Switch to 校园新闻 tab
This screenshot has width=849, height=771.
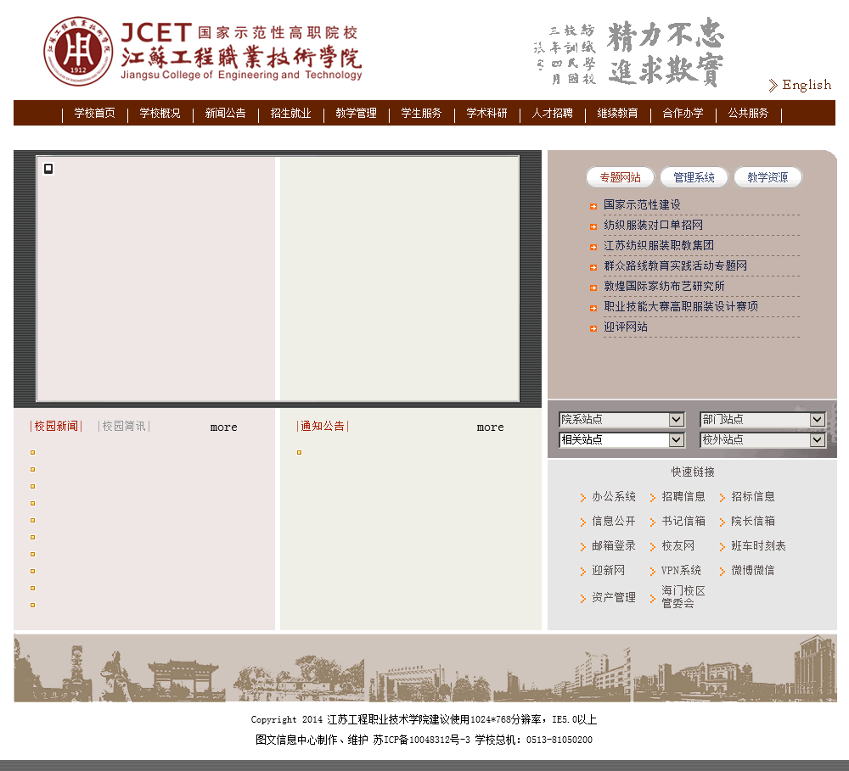56,427
